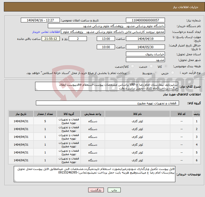
Task: Click the کد کالا column header
Action: [x=182, y=114]
